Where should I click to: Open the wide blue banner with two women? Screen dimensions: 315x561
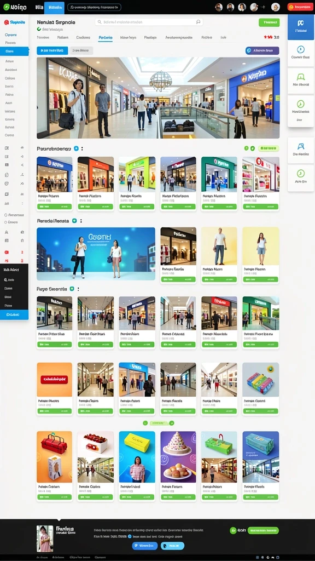[96, 254]
